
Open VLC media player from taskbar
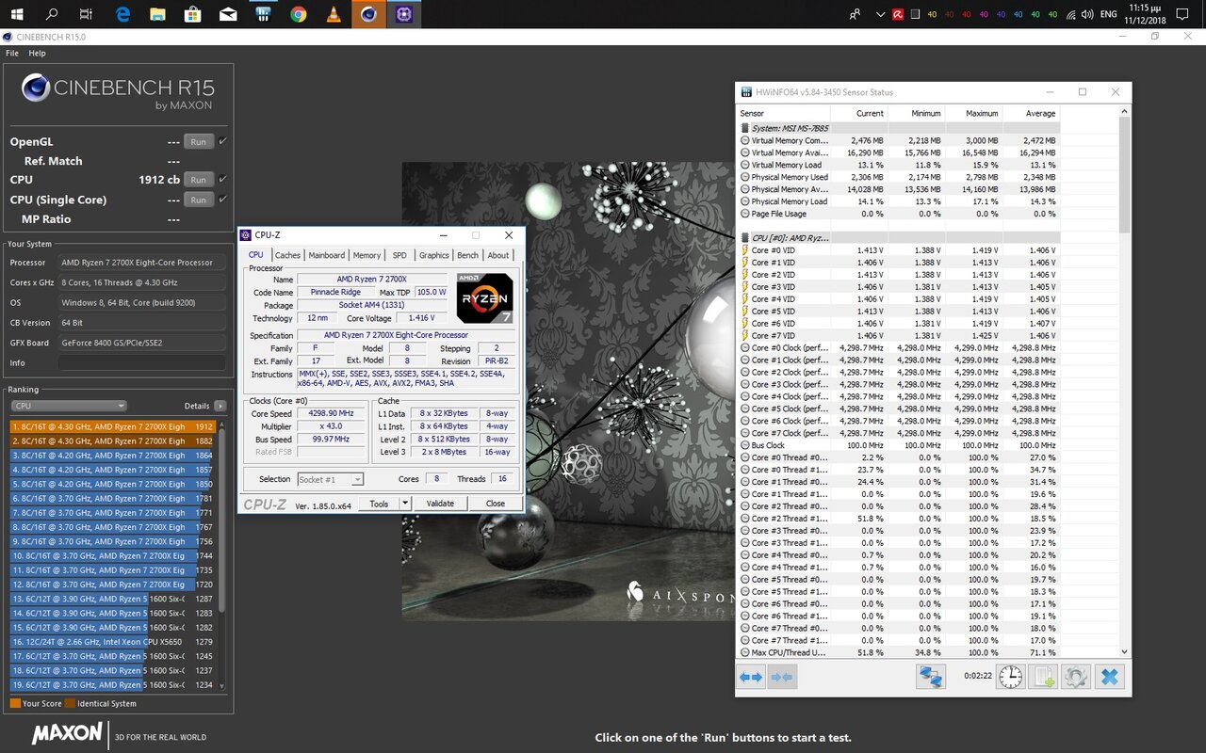click(333, 14)
